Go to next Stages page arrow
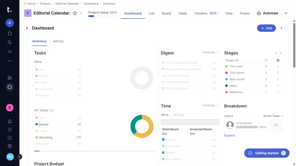The image size is (296, 166). (x=280, y=53)
